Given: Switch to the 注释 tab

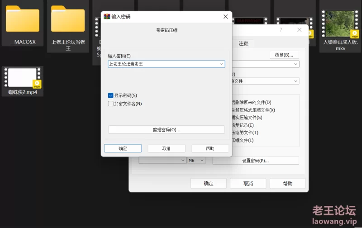Looking at the screenshot, I should (x=243, y=43).
